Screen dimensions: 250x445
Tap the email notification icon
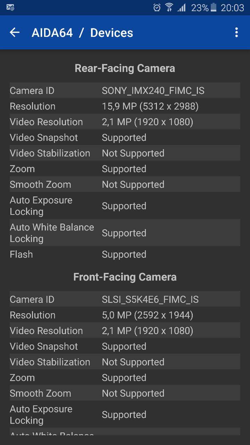[x=10, y=8]
